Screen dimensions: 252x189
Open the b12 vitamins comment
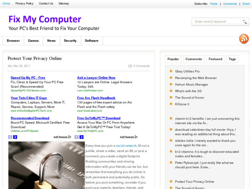pyautogui.click(x=207, y=154)
